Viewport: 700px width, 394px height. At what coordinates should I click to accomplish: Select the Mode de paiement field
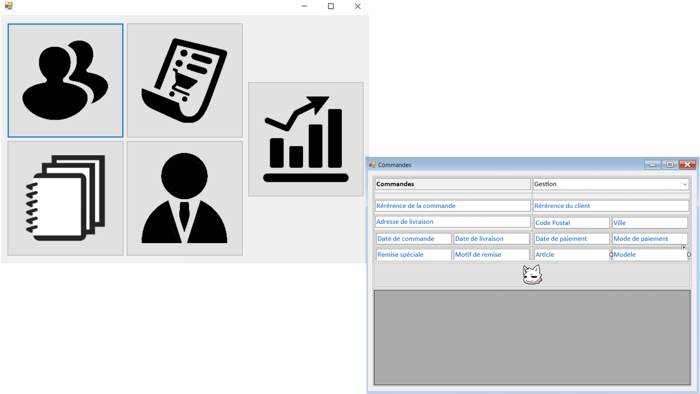tap(650, 239)
